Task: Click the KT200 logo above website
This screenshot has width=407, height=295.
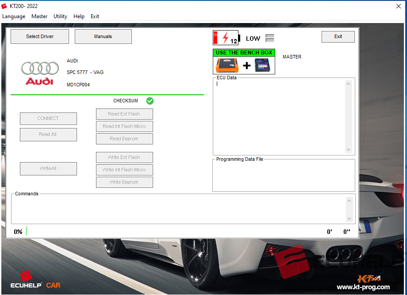Action: coord(369,278)
